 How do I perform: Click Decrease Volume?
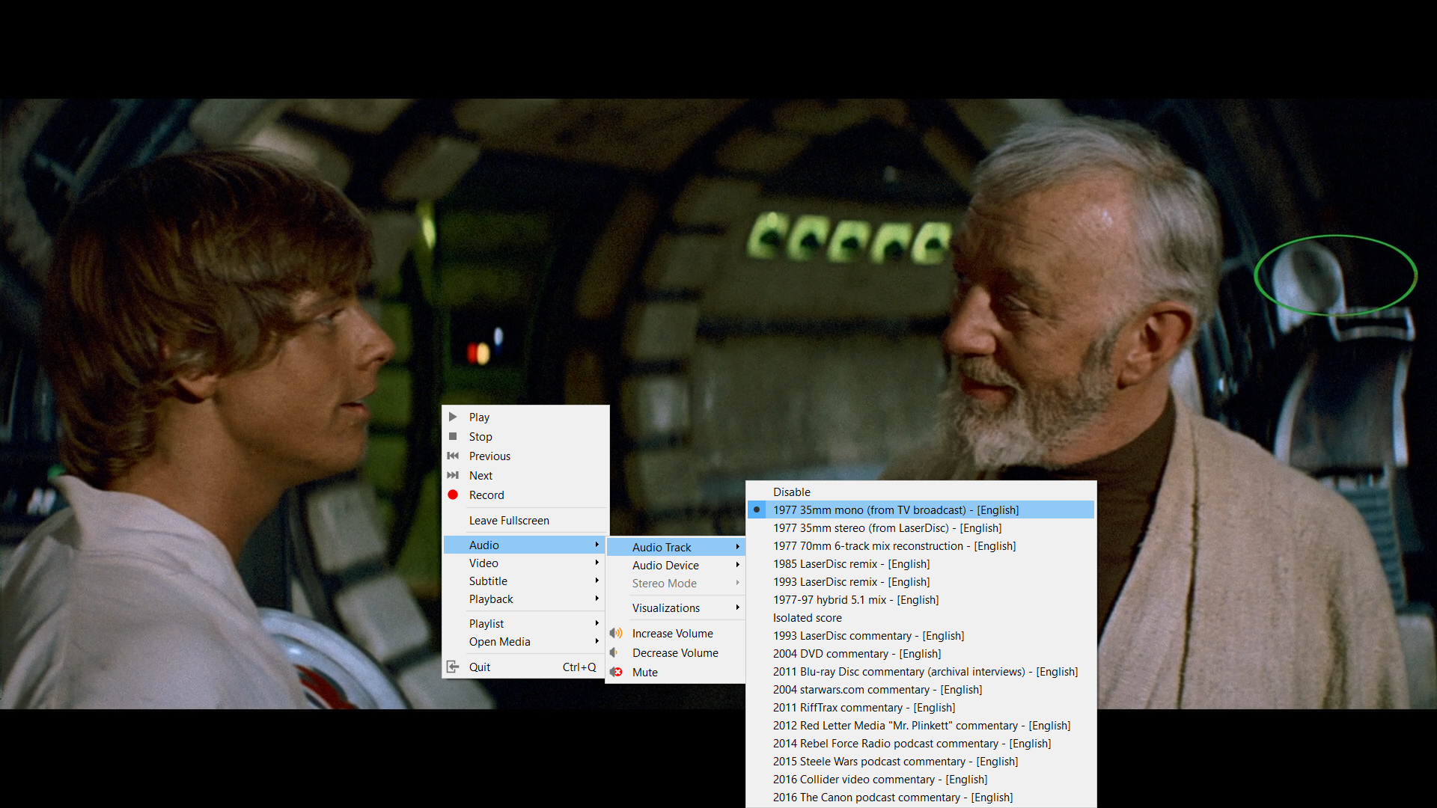click(676, 652)
